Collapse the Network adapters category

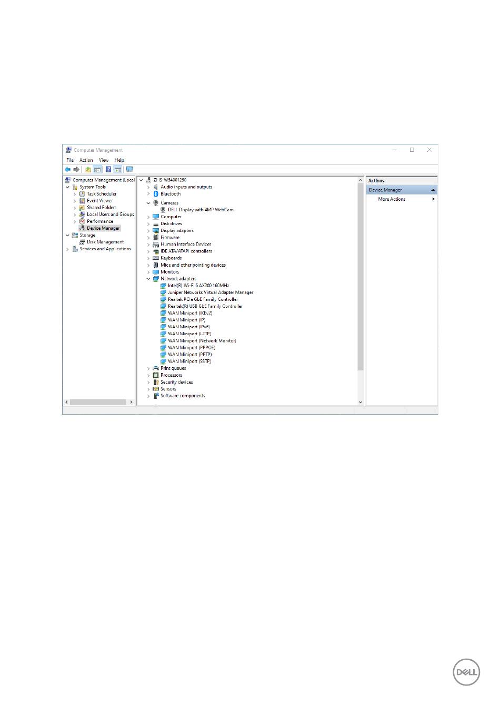tap(148, 279)
